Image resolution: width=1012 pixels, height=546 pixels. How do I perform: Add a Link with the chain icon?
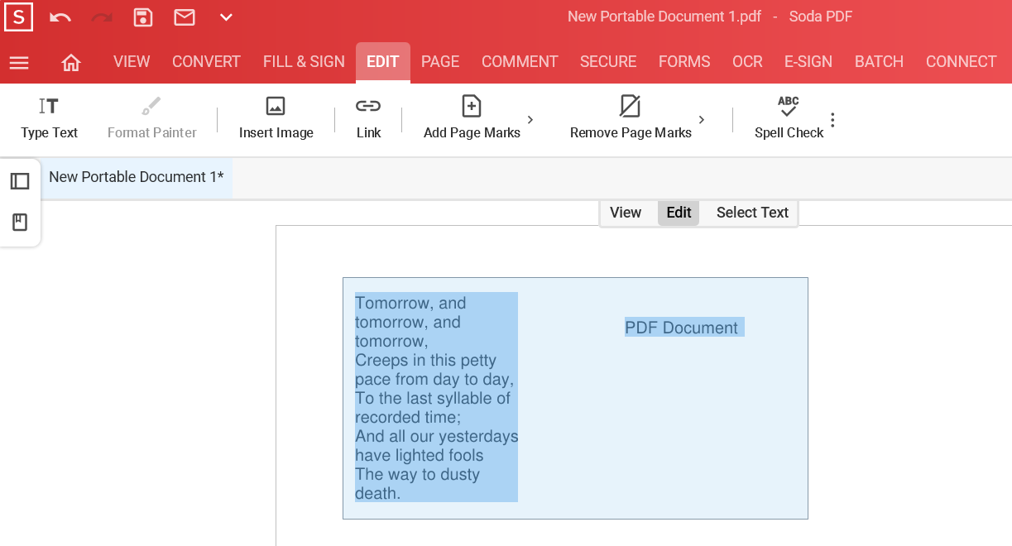tap(368, 119)
